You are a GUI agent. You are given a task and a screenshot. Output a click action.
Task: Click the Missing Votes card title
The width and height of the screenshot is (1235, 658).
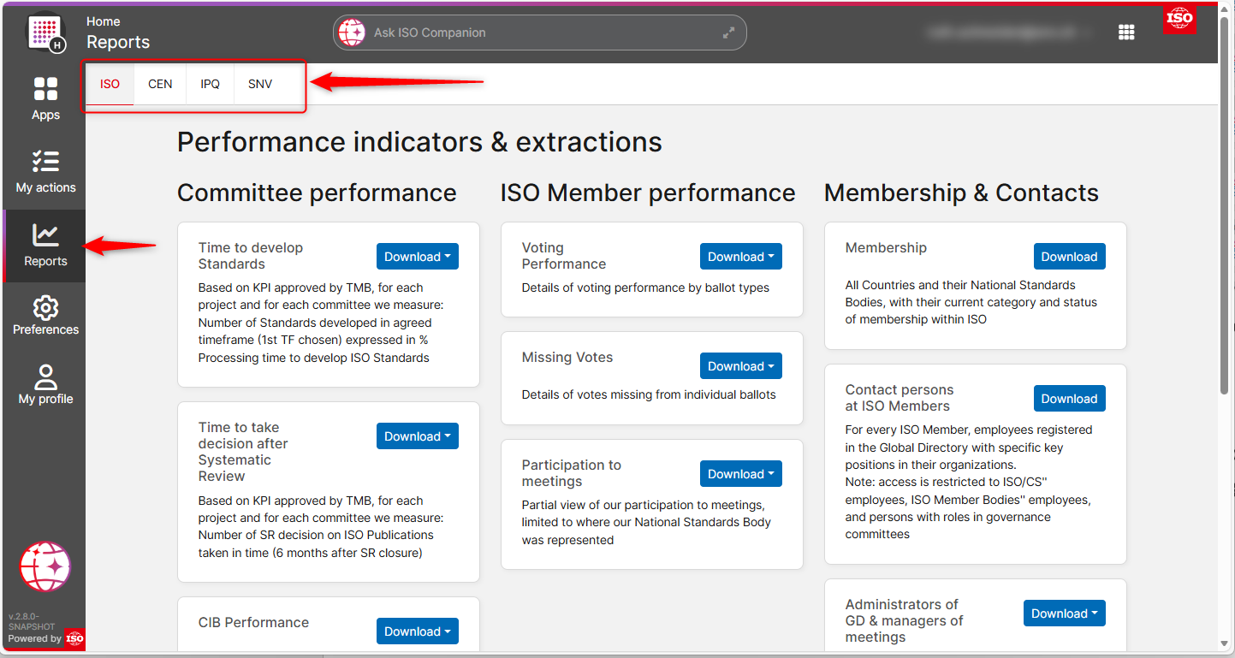click(567, 358)
